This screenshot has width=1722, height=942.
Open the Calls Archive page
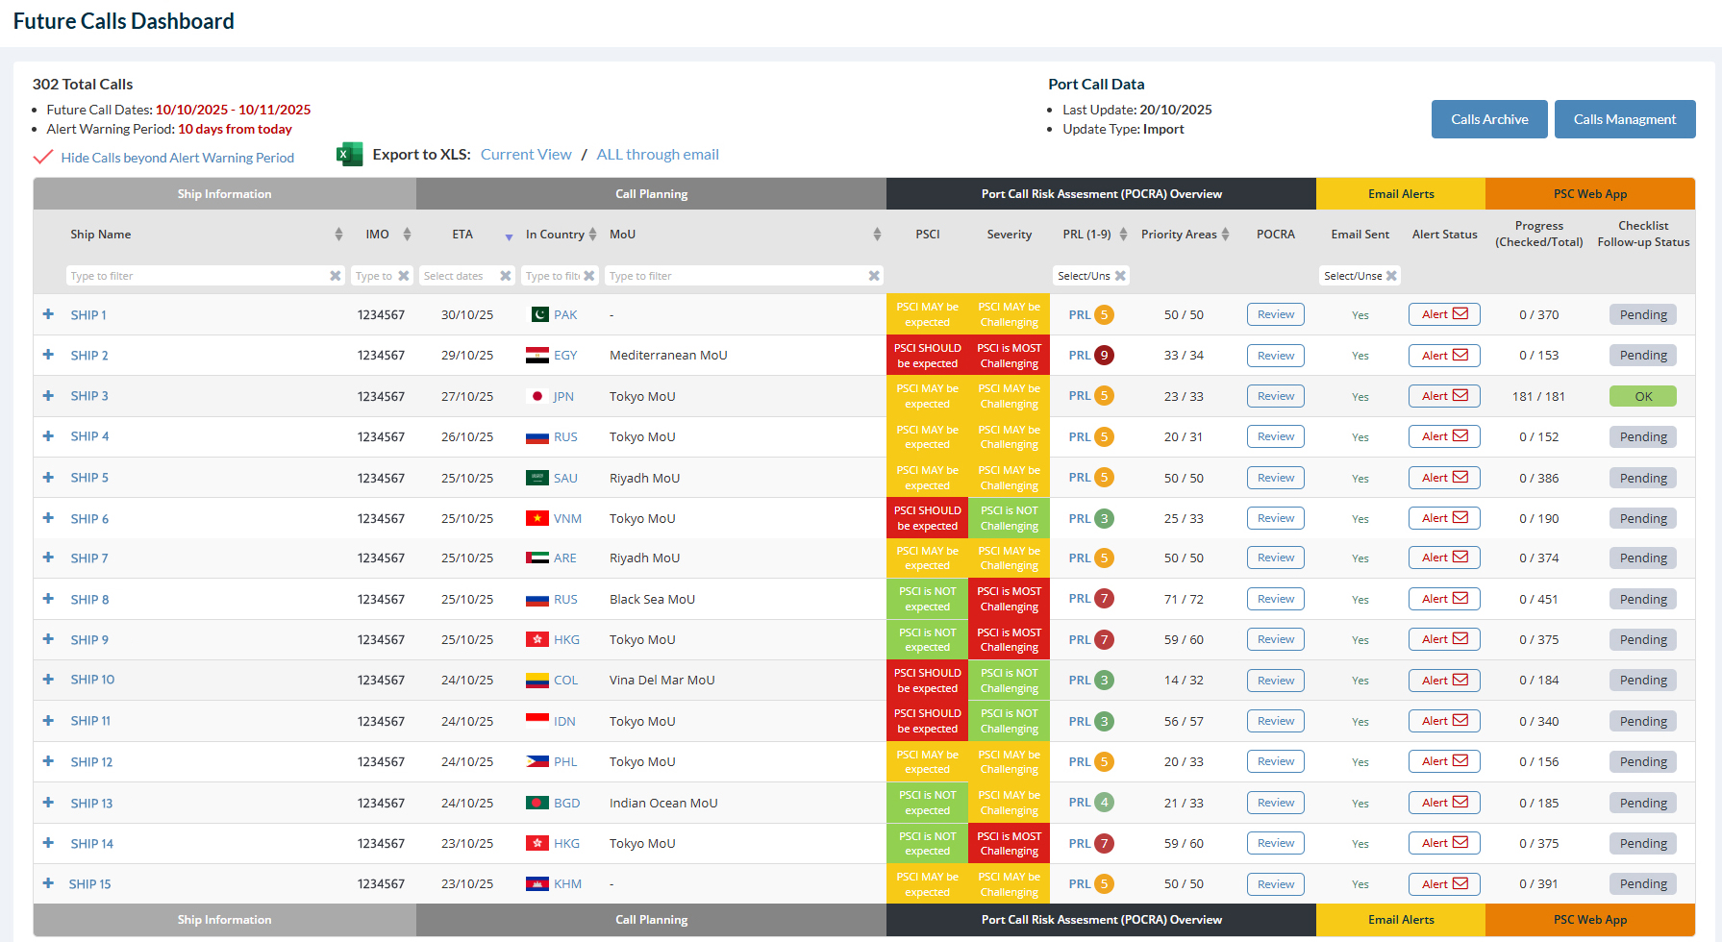point(1488,119)
